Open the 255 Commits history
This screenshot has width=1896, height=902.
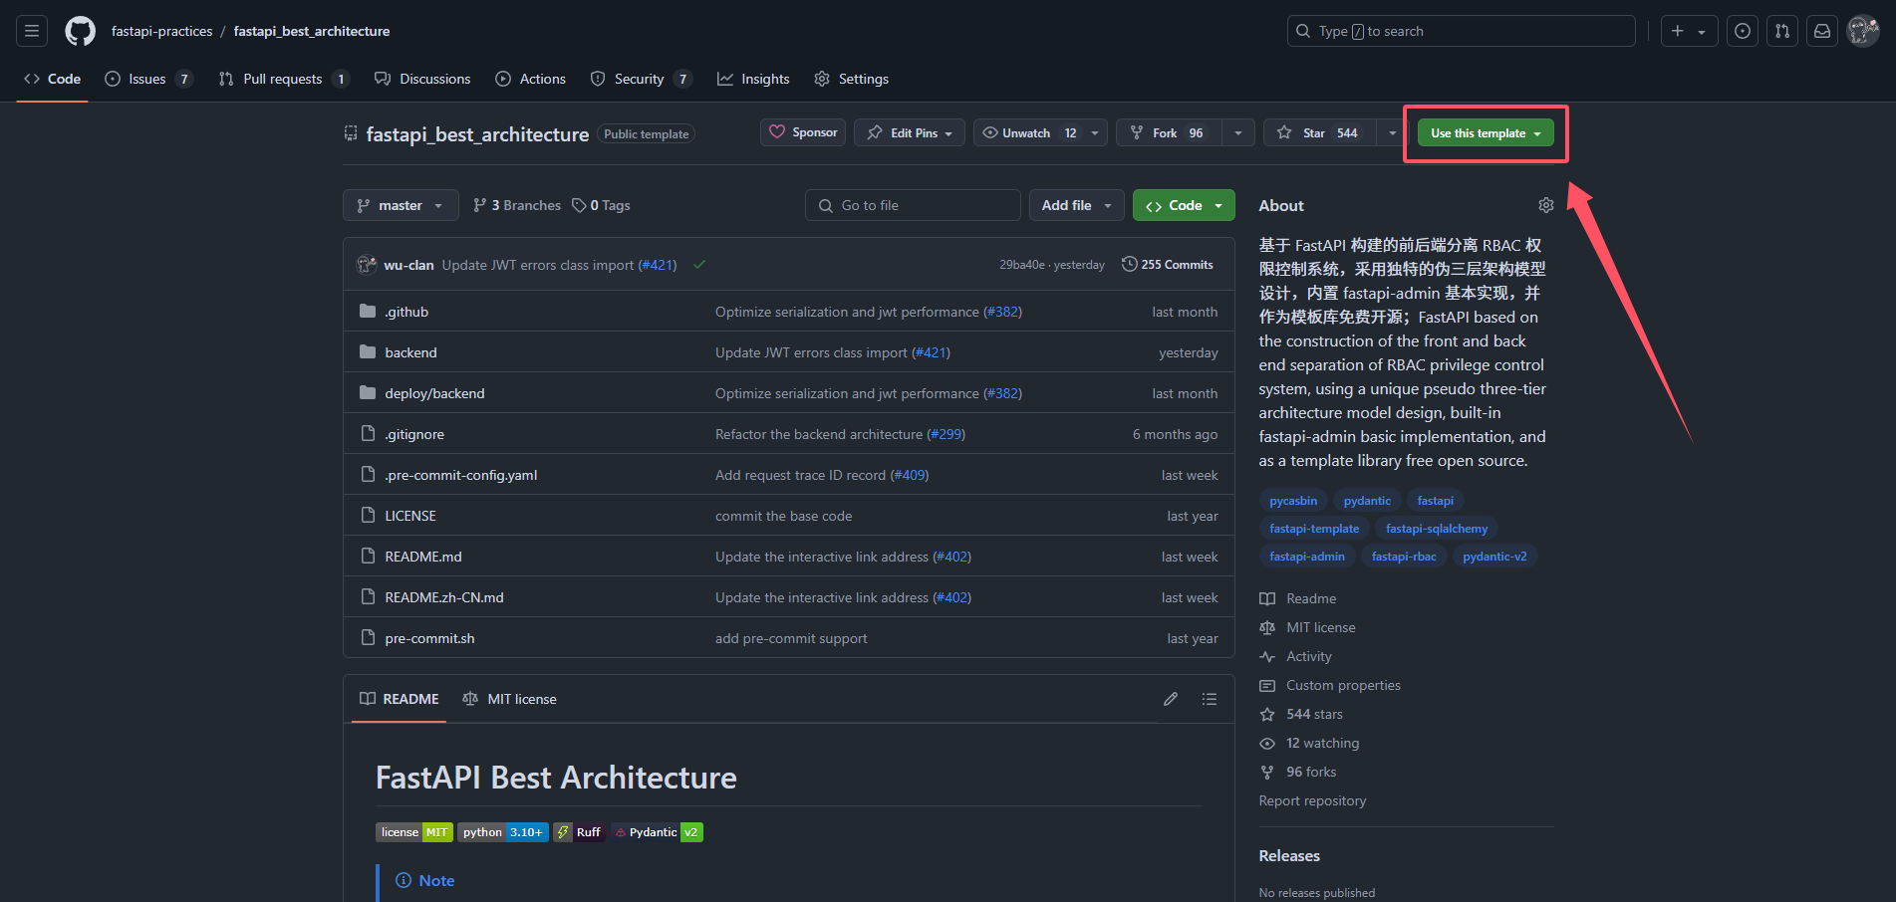[x=1168, y=265]
